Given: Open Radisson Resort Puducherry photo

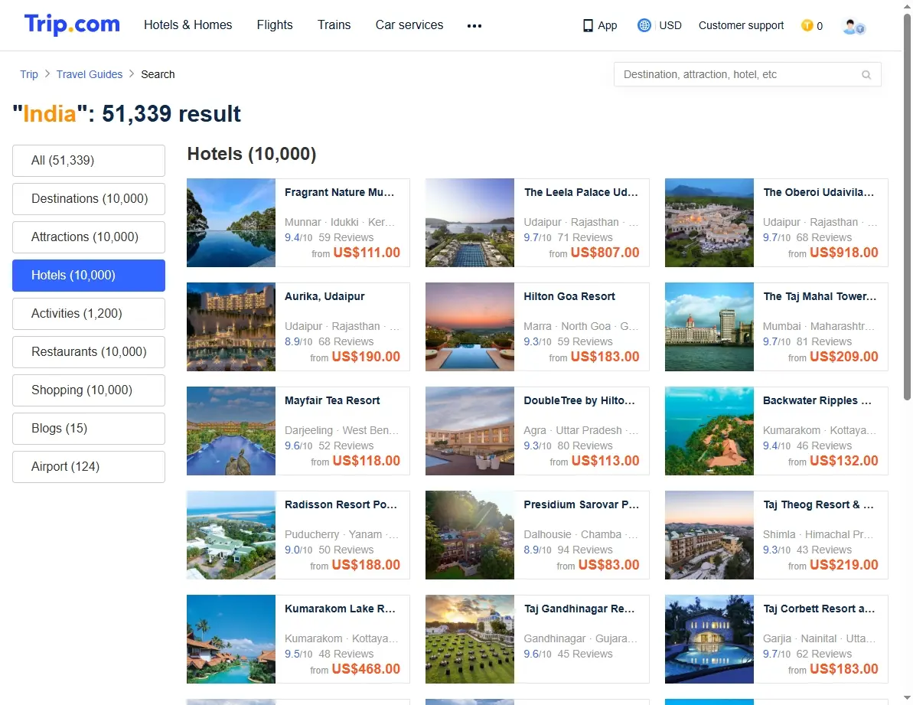Looking at the screenshot, I should click(231, 535).
